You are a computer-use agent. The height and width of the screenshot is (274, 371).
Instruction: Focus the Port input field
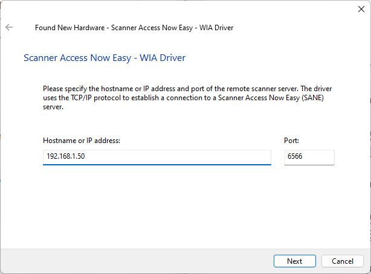point(309,157)
